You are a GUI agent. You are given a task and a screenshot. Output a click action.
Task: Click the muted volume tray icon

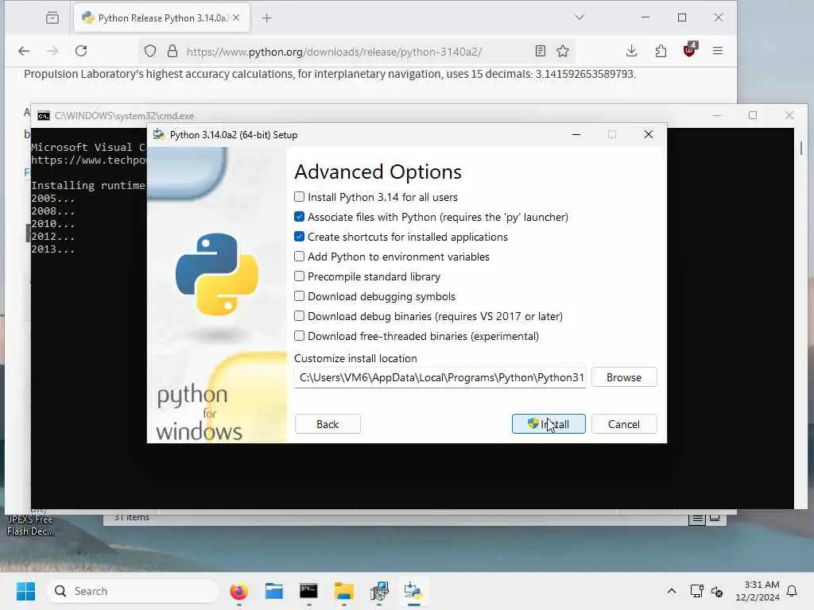click(x=717, y=591)
